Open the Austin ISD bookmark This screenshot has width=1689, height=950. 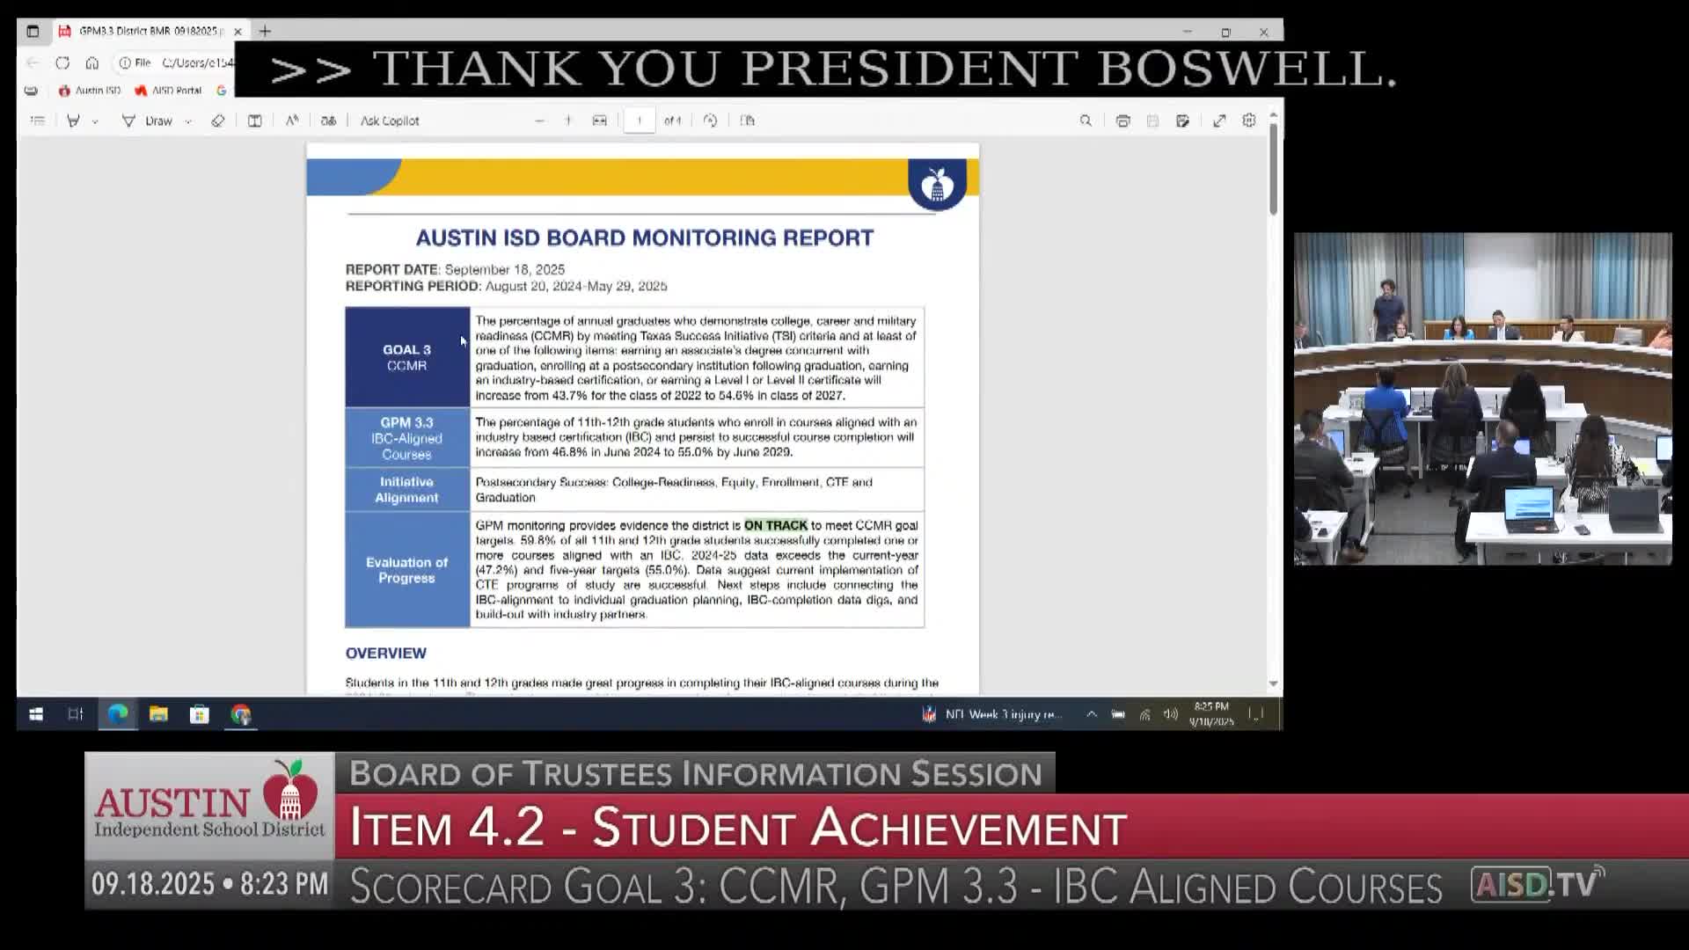click(x=90, y=91)
